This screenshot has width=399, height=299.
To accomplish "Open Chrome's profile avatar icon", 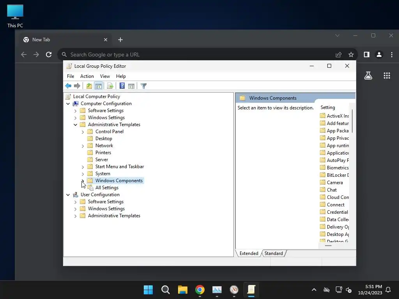I will pyautogui.click(x=379, y=55).
